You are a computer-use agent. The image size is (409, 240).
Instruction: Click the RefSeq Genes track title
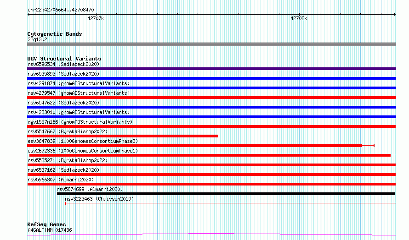click(46, 224)
